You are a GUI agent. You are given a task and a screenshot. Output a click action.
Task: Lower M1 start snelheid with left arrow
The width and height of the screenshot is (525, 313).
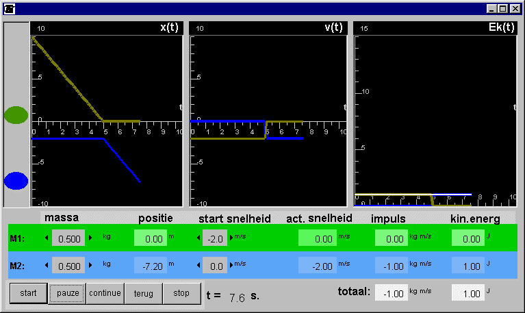[x=199, y=238]
